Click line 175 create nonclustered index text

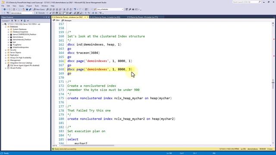click(x=119, y=98)
